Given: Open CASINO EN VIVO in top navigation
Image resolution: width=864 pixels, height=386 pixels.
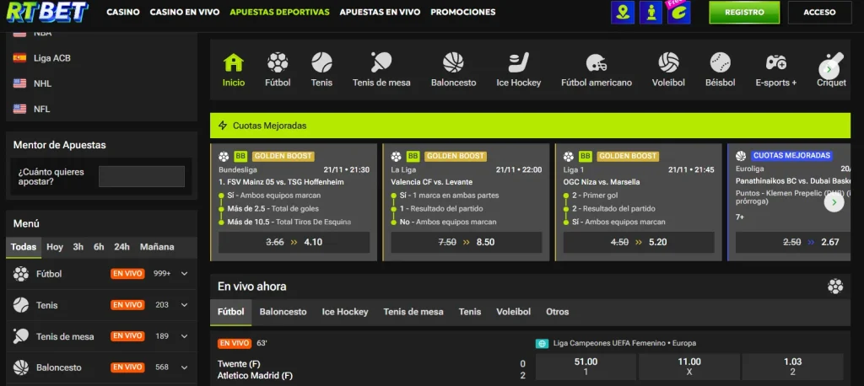Looking at the screenshot, I should coord(185,12).
